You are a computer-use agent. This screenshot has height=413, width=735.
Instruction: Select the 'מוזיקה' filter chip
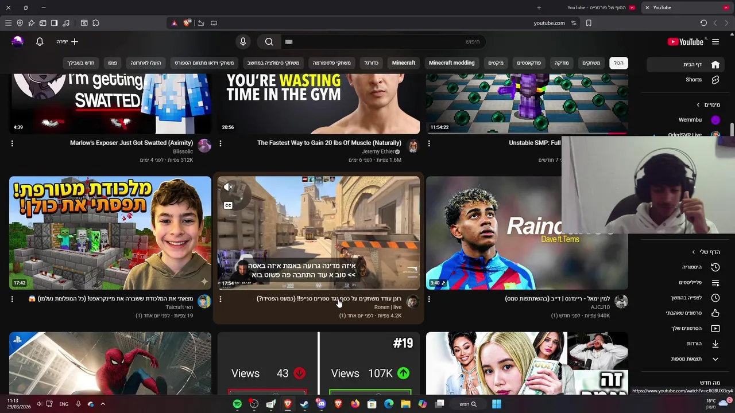pyautogui.click(x=562, y=63)
